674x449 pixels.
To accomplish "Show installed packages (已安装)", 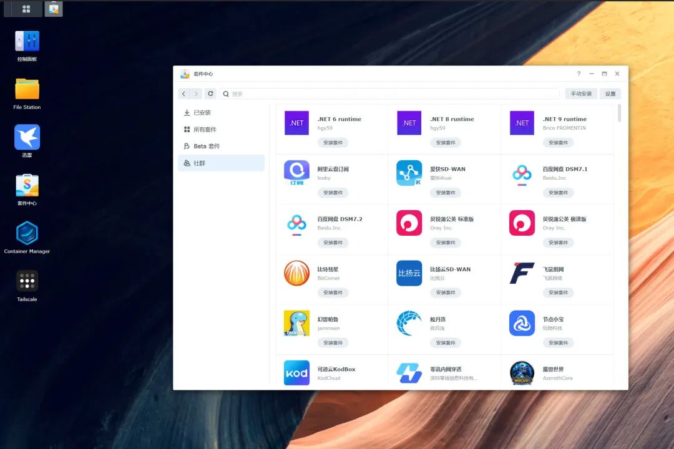I will pyautogui.click(x=221, y=113).
